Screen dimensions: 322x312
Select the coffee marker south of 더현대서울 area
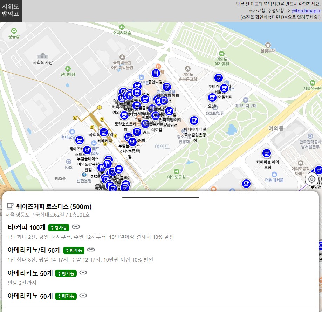[x=246, y=184]
